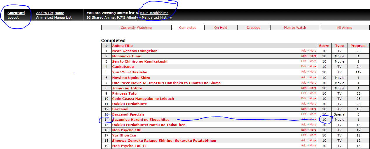The image size is (370, 149).
Task: Sort list by Progress column header
Action: (x=358, y=46)
